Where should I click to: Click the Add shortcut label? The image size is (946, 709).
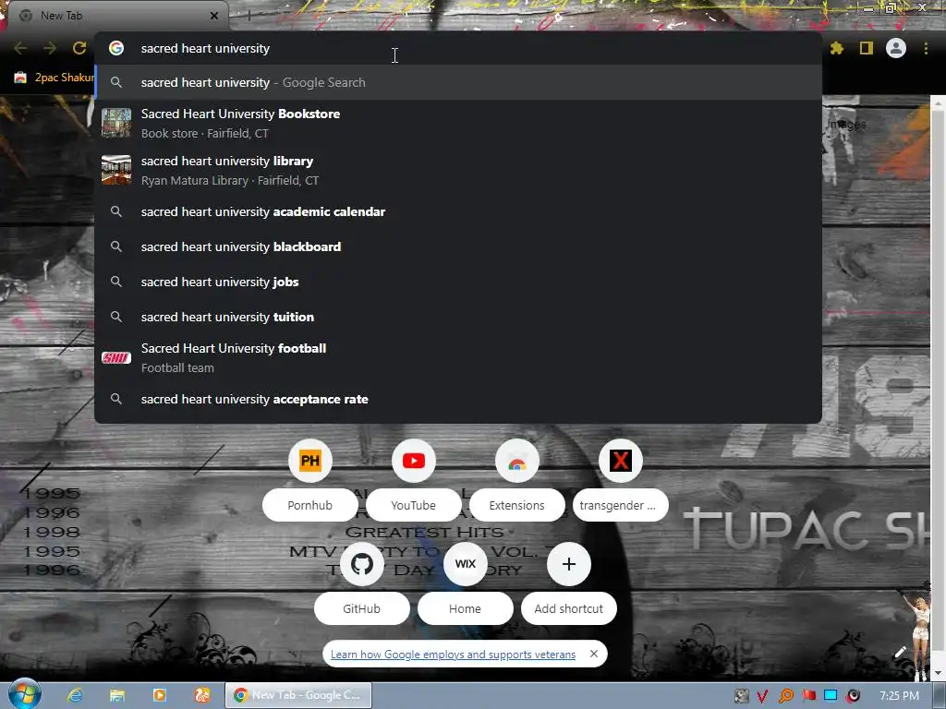tap(569, 608)
